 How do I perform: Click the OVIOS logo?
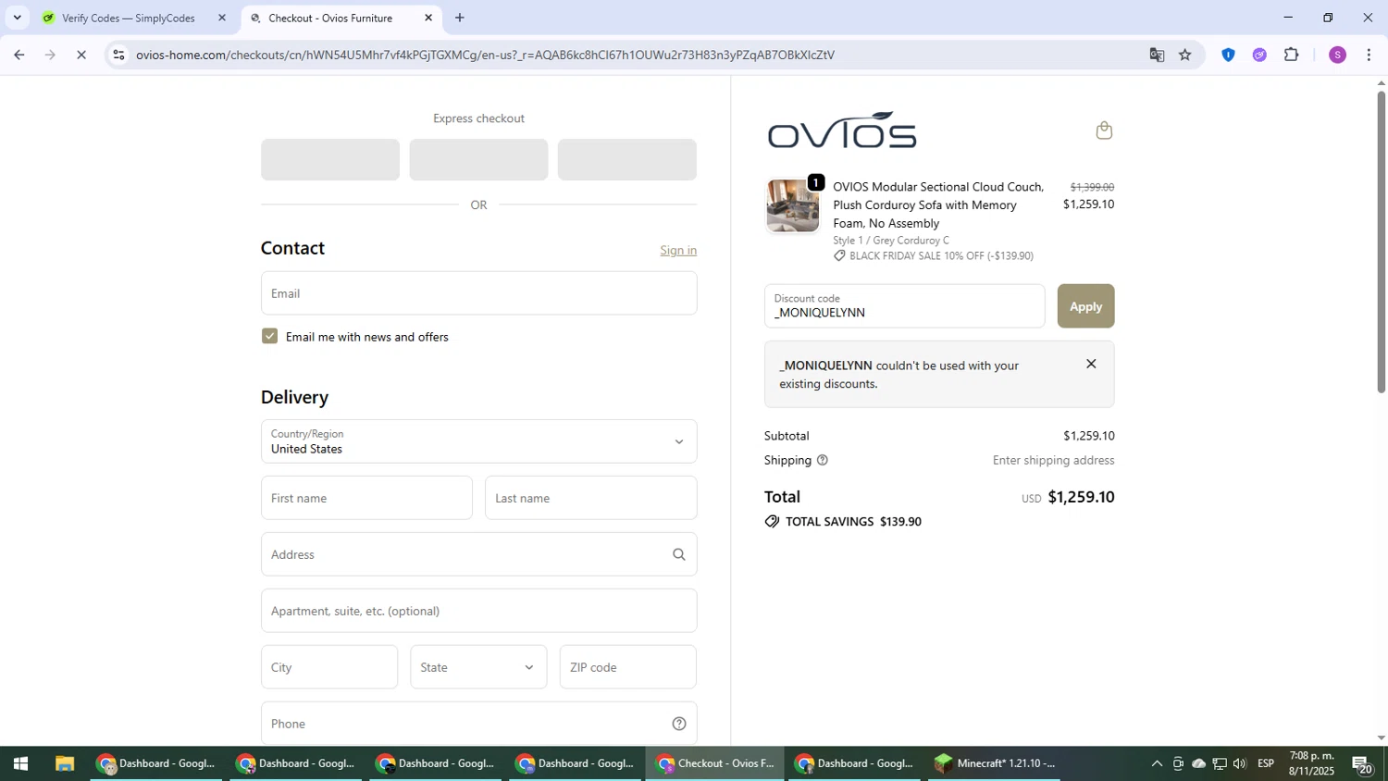(842, 130)
